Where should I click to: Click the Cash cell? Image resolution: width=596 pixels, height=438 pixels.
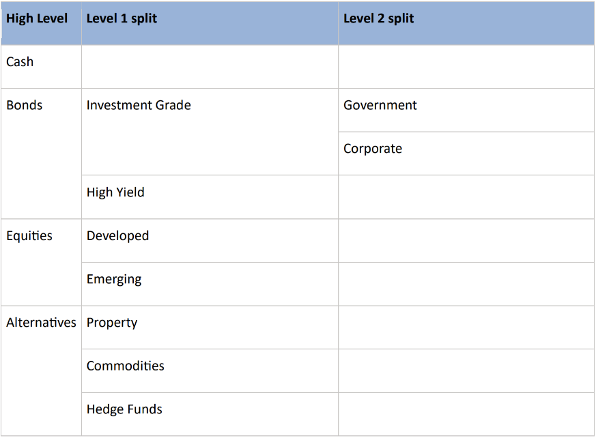41,67
